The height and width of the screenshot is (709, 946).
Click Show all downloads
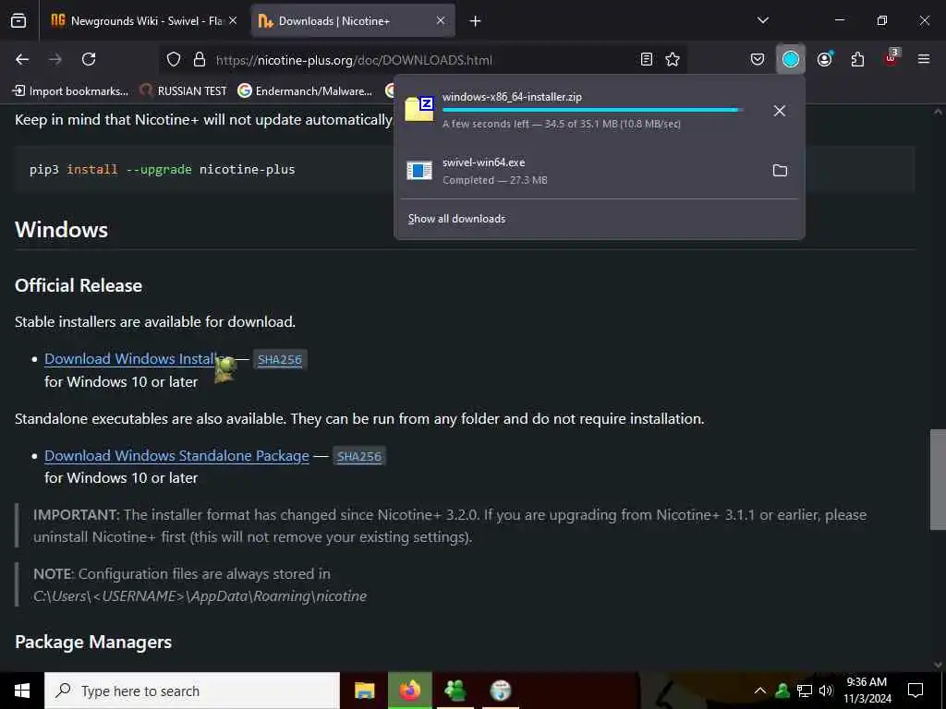click(456, 219)
